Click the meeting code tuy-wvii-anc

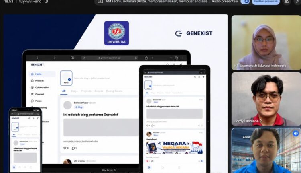[30, 1]
